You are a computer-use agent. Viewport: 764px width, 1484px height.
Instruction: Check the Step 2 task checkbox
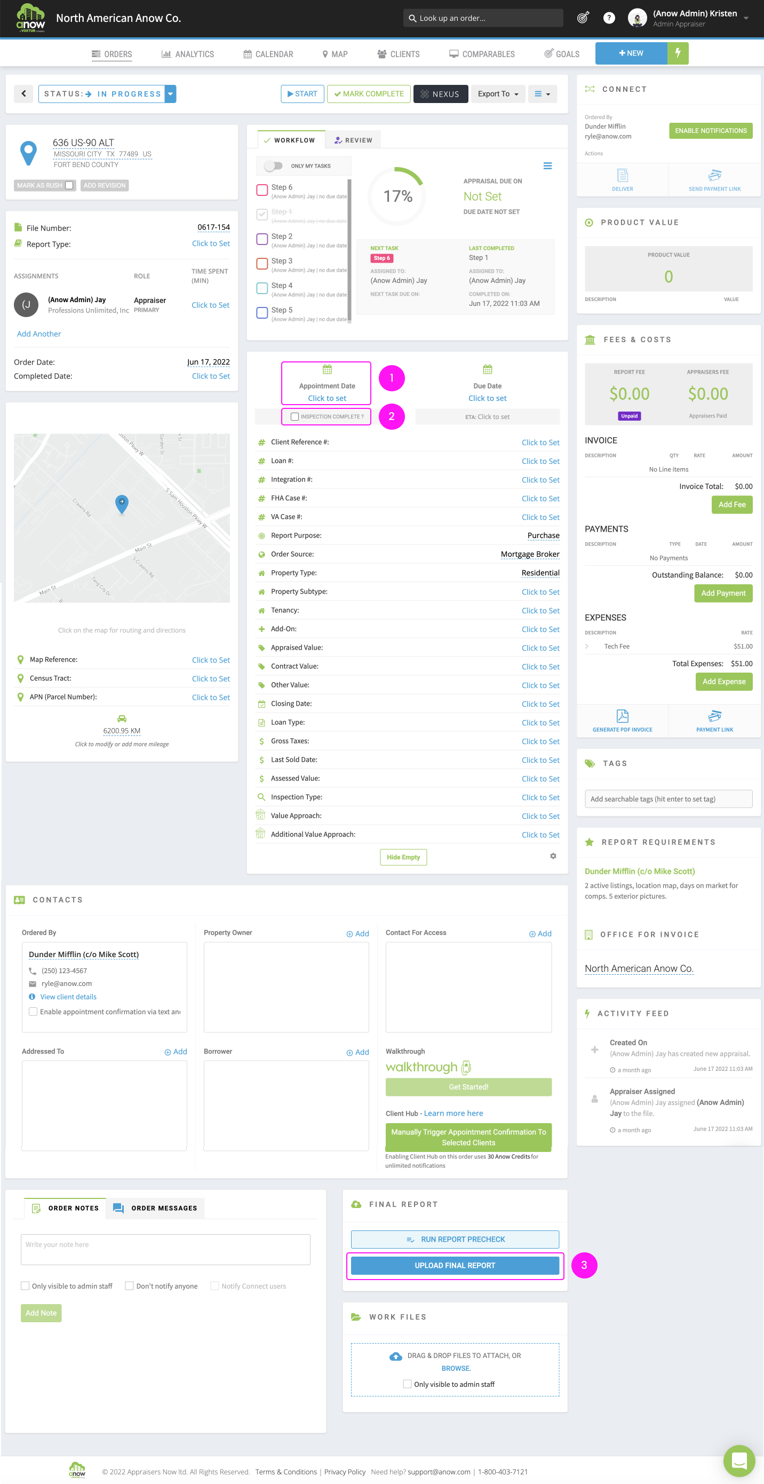(262, 239)
